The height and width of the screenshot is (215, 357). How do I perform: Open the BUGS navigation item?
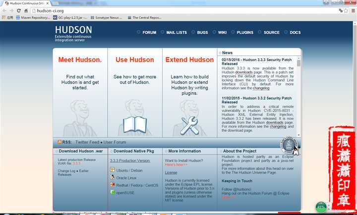coord(202,33)
